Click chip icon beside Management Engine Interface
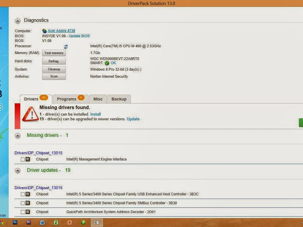 (28, 159)
